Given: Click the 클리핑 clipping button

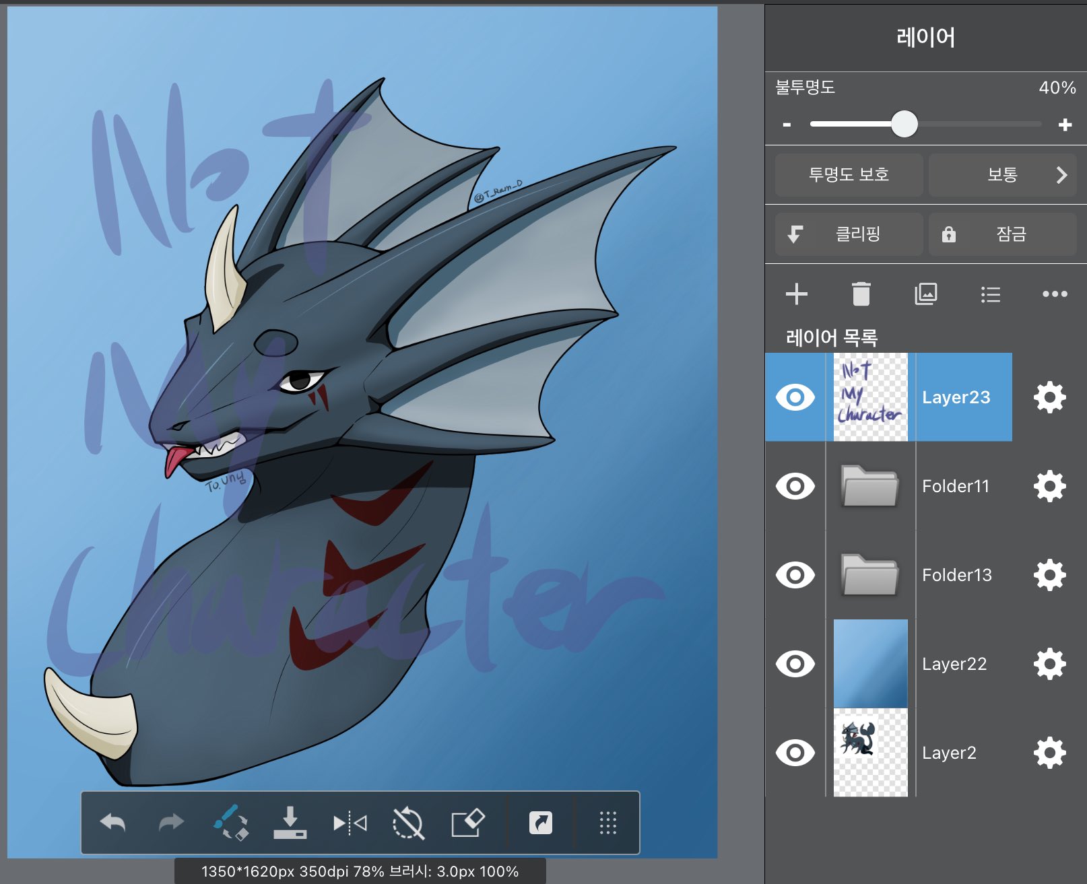Looking at the screenshot, I should 849,234.
